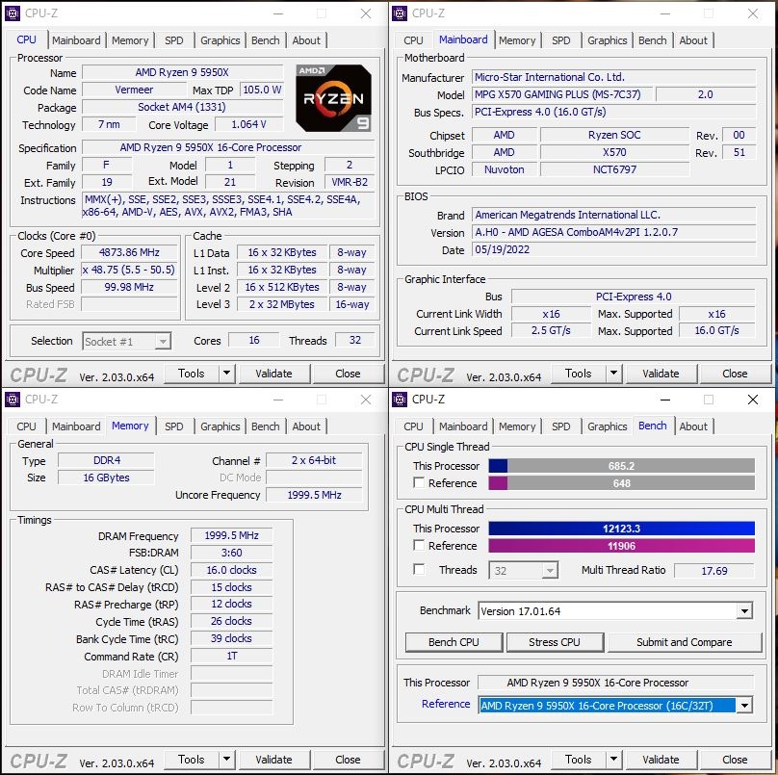Expand Tools arrow in Memory window

tap(226, 760)
